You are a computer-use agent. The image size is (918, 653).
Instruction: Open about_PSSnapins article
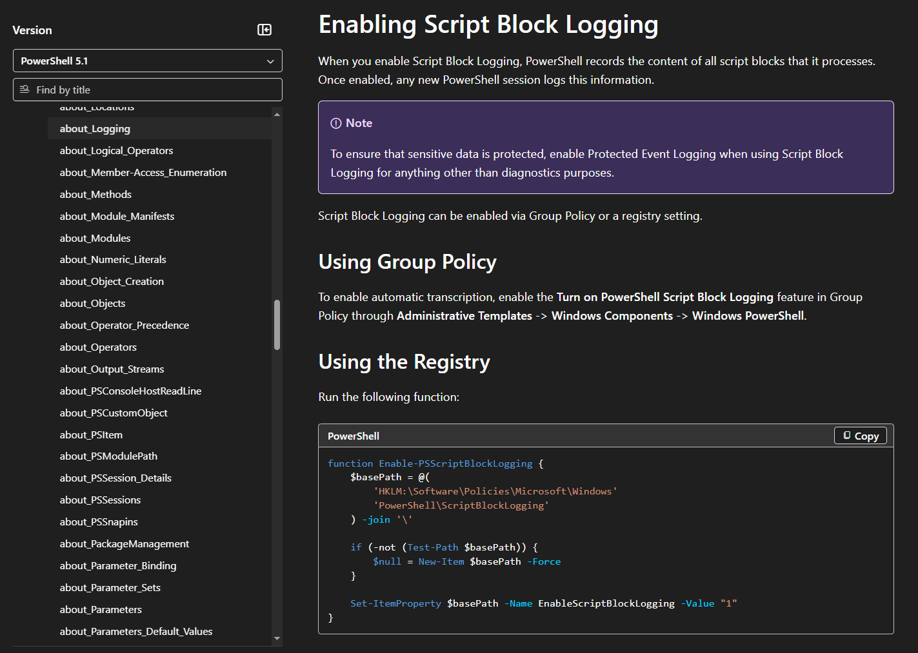(x=99, y=522)
